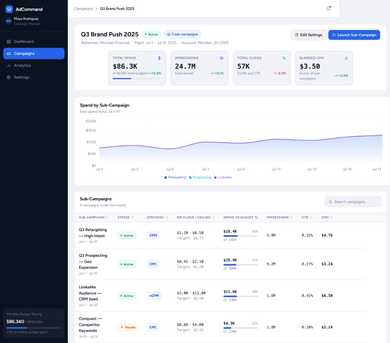Click CPC tag in Prospecting row
Image resolution: width=390 pixels, height=343 pixels.
click(153, 264)
